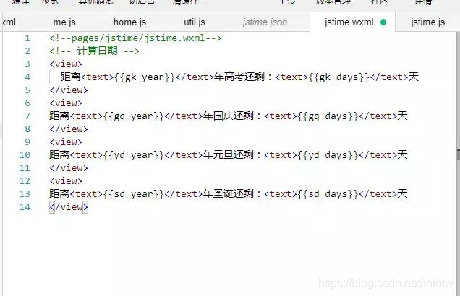460x296 pixels.
Task: Switch to the me.js tab
Action: tap(64, 22)
